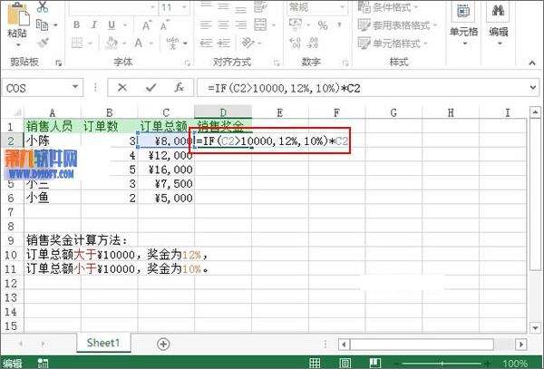Select column G header

coord(393,112)
